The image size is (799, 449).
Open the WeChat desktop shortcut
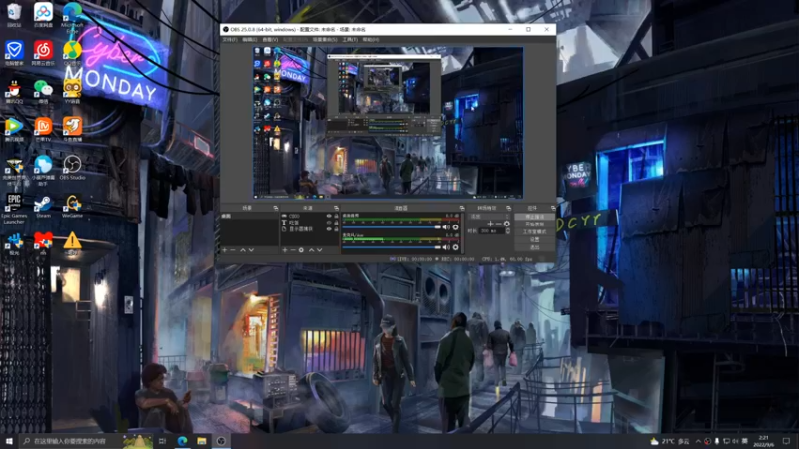(43, 92)
